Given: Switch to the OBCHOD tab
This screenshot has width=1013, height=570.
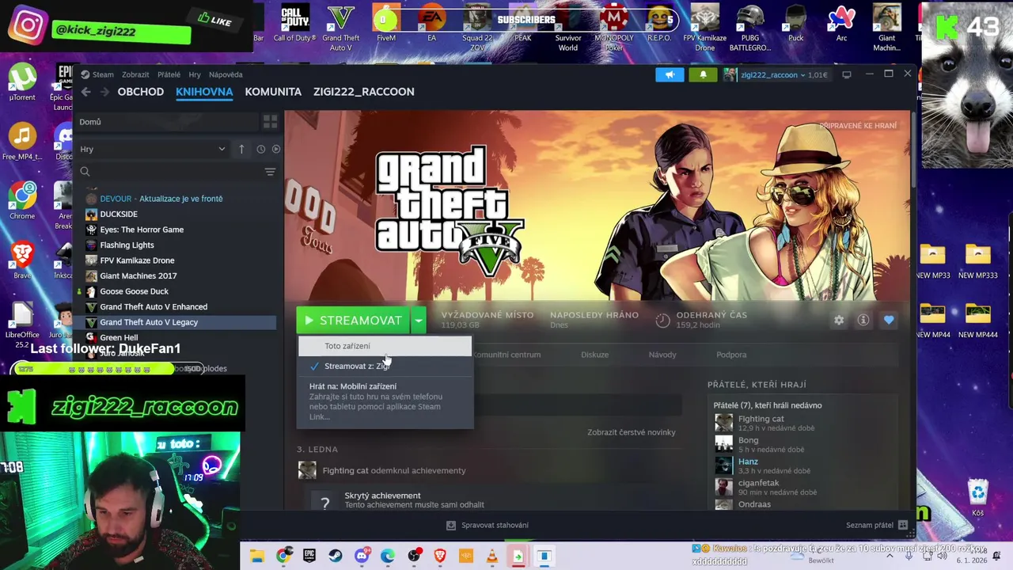Looking at the screenshot, I should coord(141,92).
